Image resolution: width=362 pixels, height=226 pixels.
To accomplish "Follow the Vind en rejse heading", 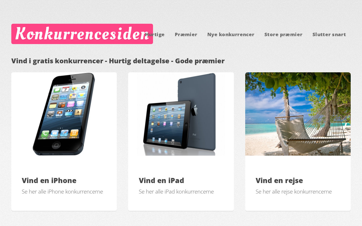I will (x=279, y=181).
